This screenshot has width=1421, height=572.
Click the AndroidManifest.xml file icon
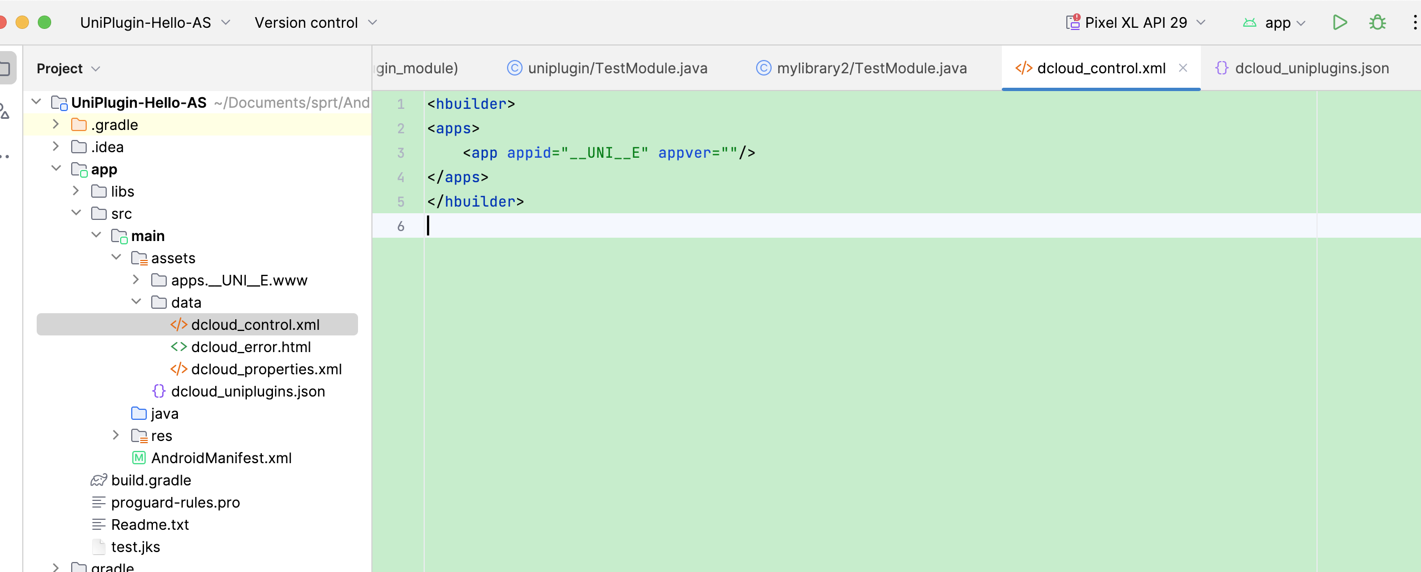tap(138, 458)
